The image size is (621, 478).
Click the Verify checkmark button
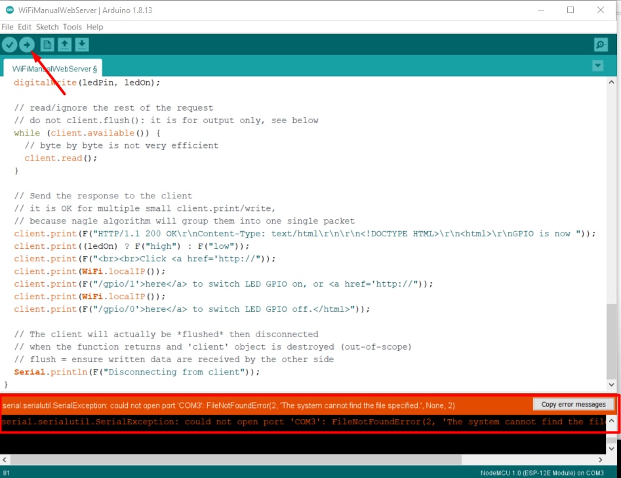[9, 45]
